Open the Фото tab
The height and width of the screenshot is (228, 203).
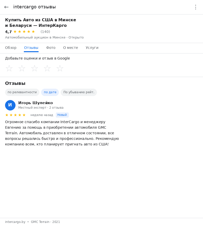pyautogui.click(x=51, y=48)
